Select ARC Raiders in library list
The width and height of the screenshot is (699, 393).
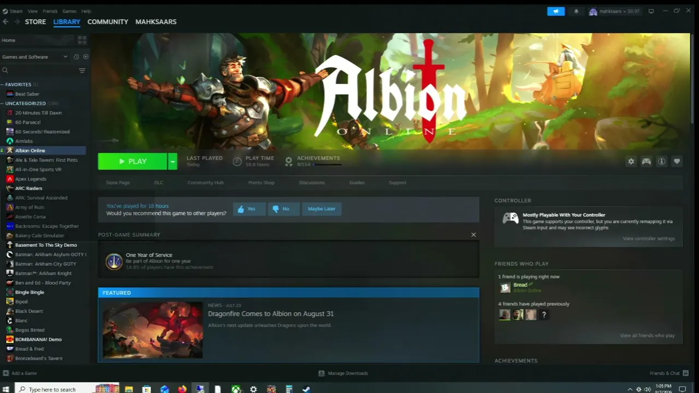click(x=29, y=188)
